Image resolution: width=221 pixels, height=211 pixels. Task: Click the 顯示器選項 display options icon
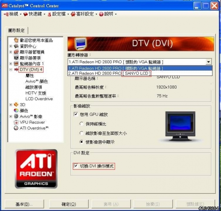(16, 58)
